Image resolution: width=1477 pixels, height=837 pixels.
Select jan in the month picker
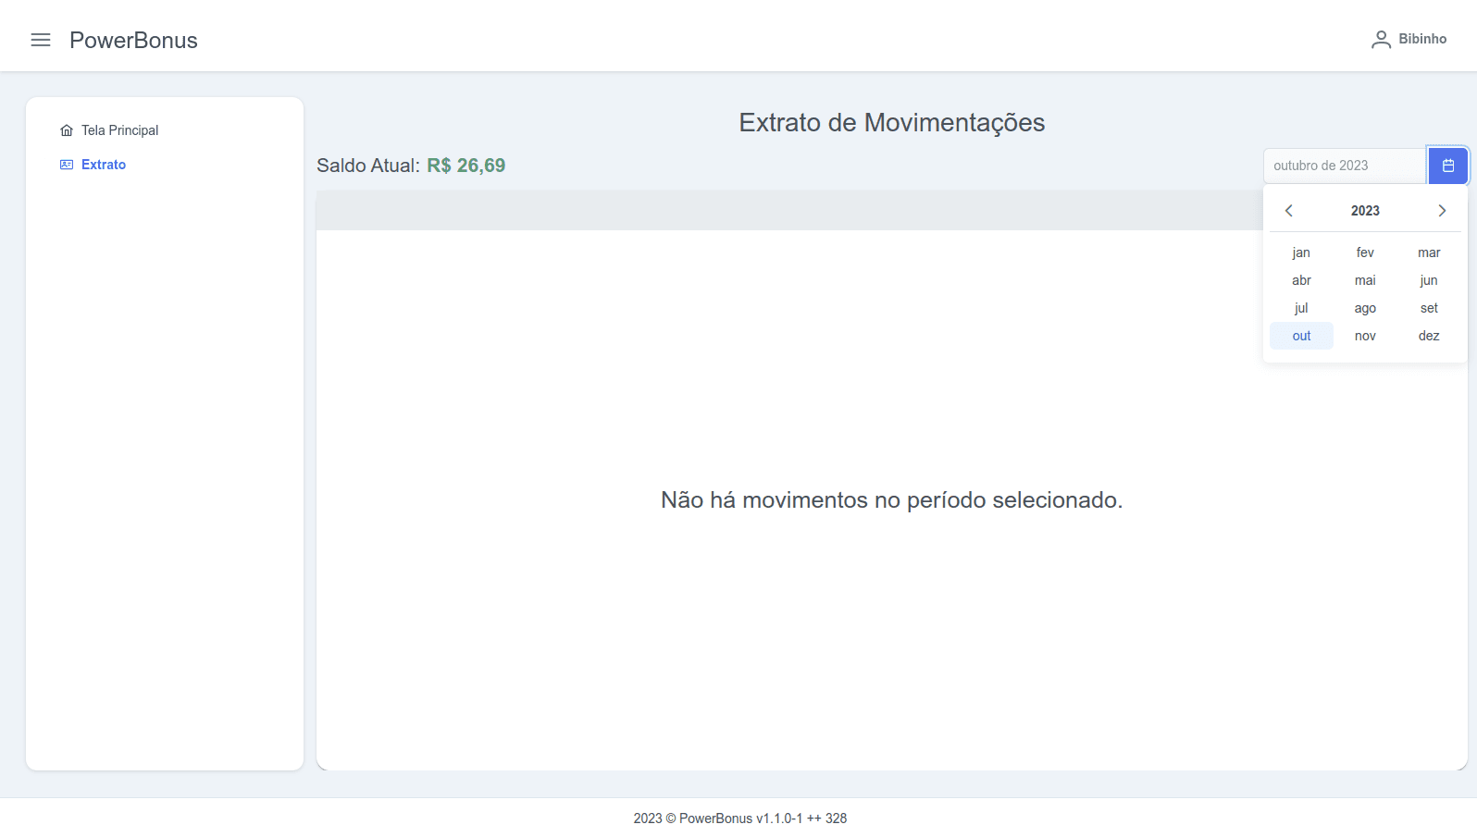point(1301,252)
